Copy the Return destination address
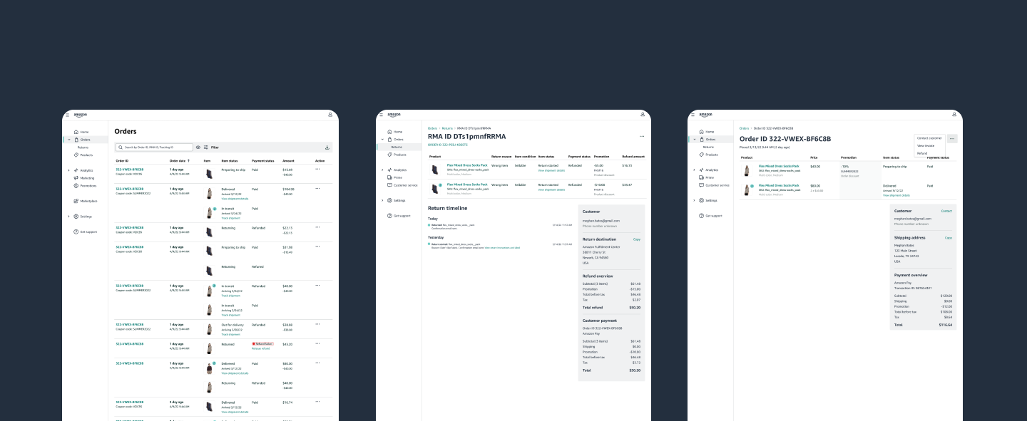 [637, 239]
